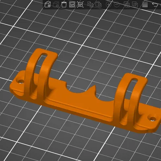Viewport: 161px width, 161px height.
Task: Click the Delete selected object dashed-cube icon
Action: pyautogui.click(x=56, y=4)
